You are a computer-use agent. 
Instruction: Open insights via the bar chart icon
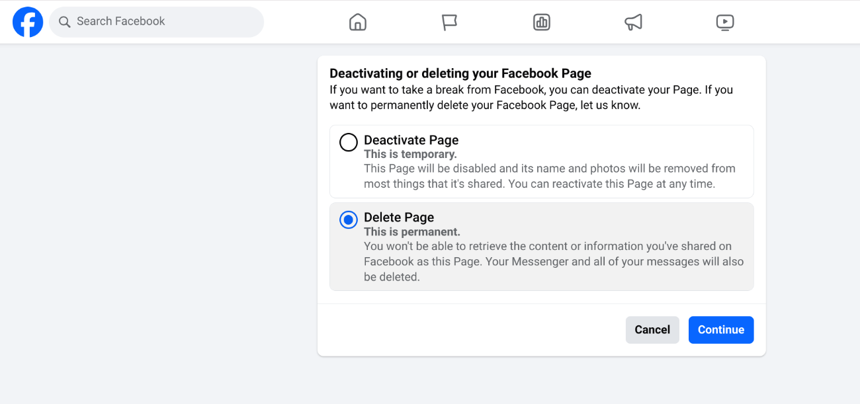(541, 22)
